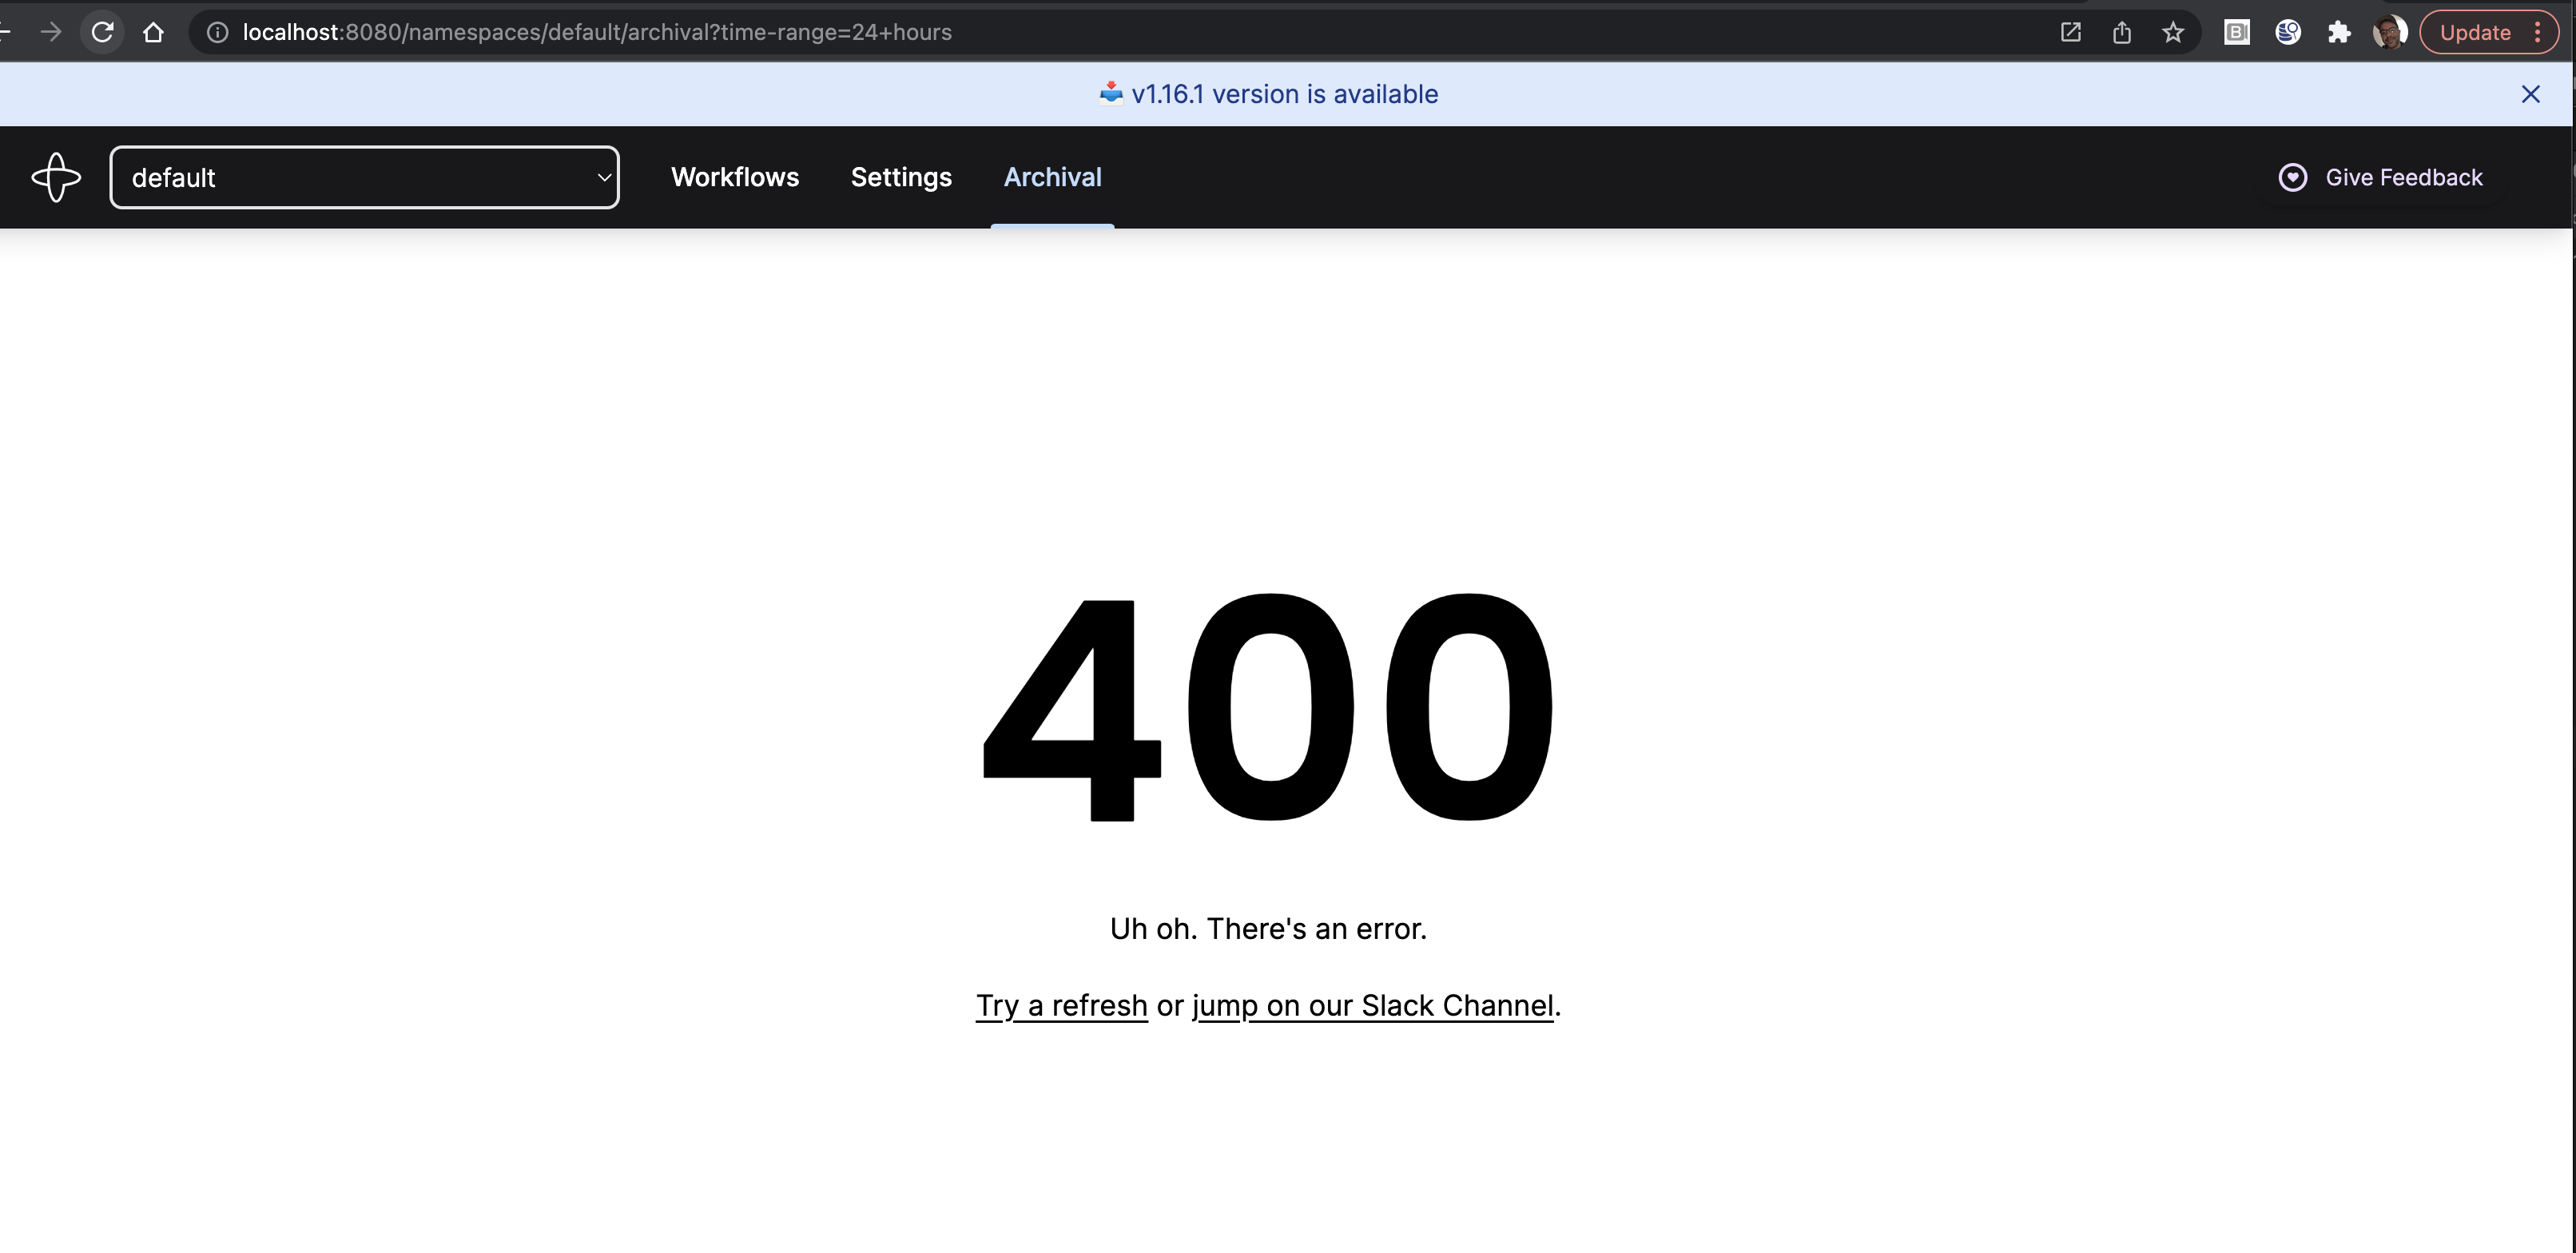Reload the page with the refresh icon

tap(103, 31)
